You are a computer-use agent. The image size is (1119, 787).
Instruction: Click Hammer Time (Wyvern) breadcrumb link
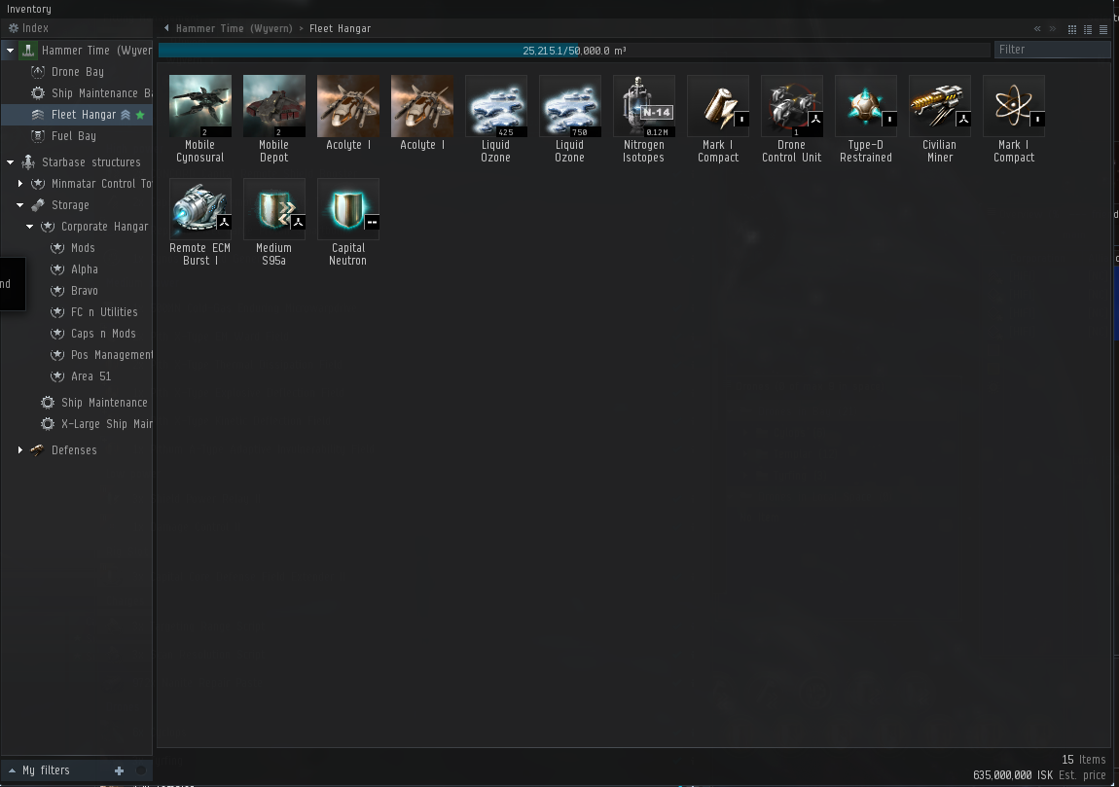tap(235, 28)
